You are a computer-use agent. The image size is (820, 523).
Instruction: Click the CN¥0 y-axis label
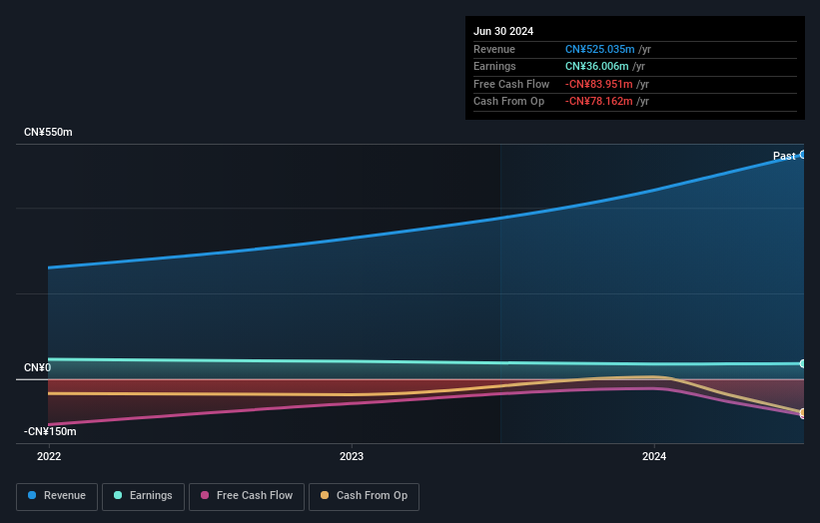click(x=38, y=368)
